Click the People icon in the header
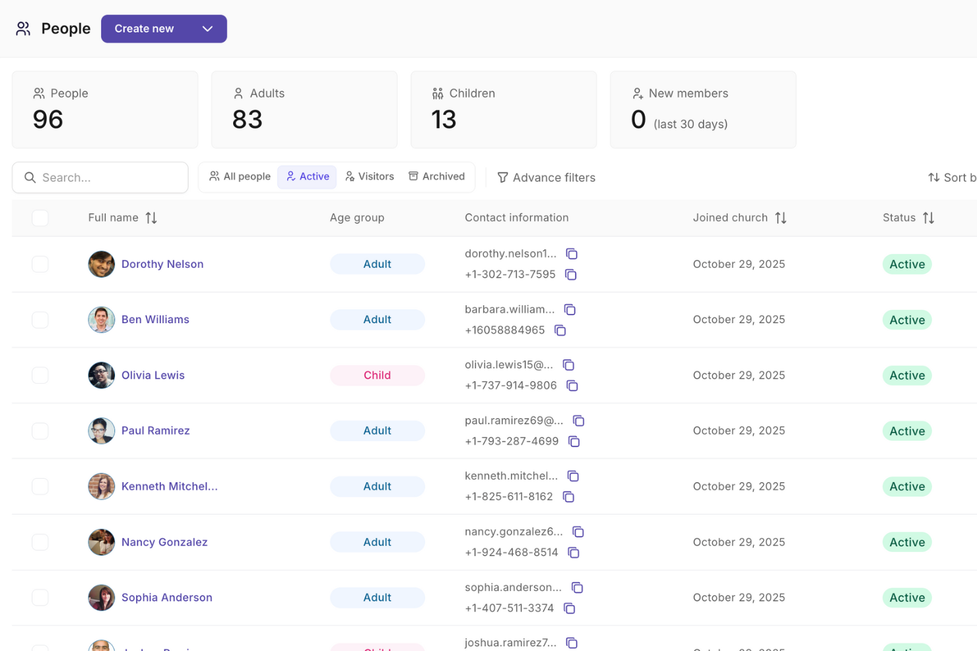 [23, 28]
